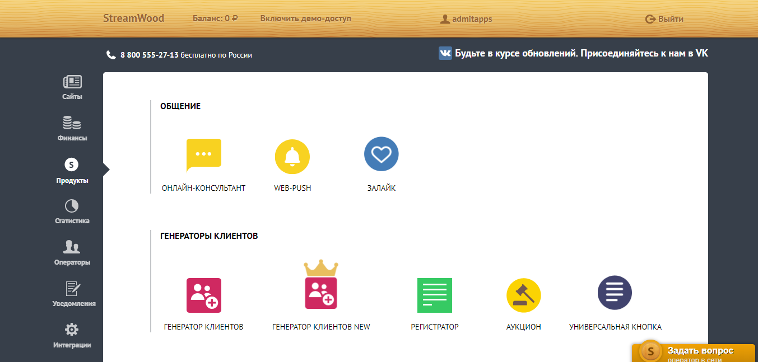Click the Баланс: 0 ₽ link
The width and height of the screenshot is (758, 362).
coord(216,18)
